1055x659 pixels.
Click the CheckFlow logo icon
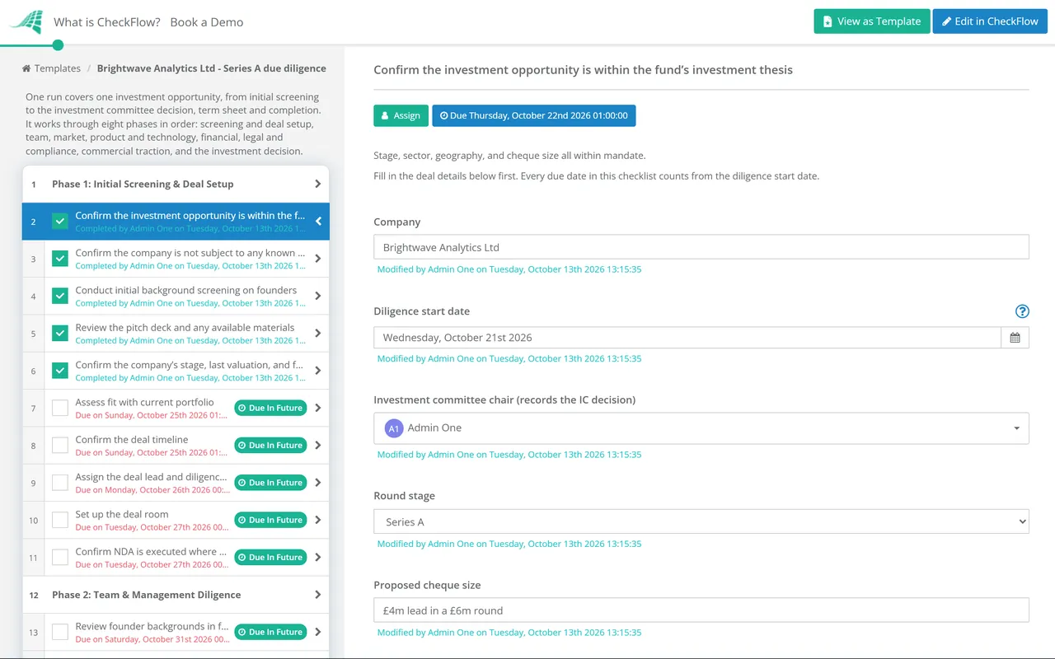tap(27, 21)
